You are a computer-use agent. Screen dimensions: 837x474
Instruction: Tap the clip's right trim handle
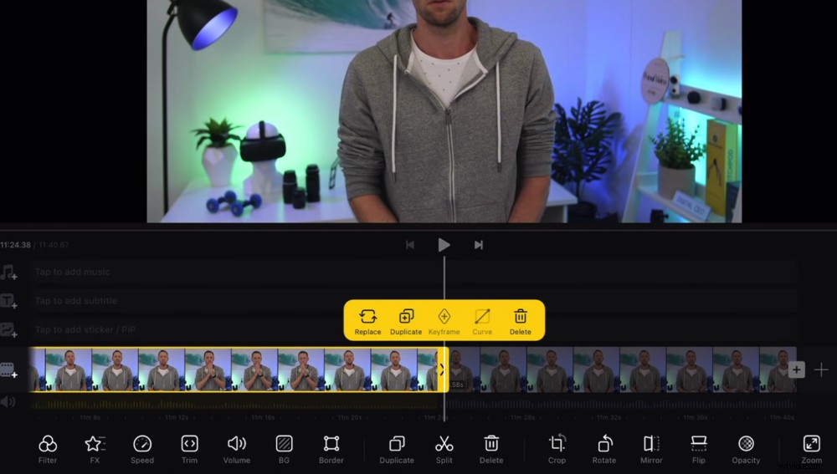443,370
